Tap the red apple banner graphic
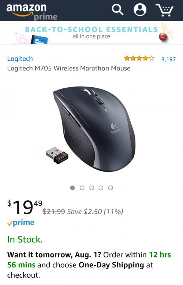 click(163, 37)
